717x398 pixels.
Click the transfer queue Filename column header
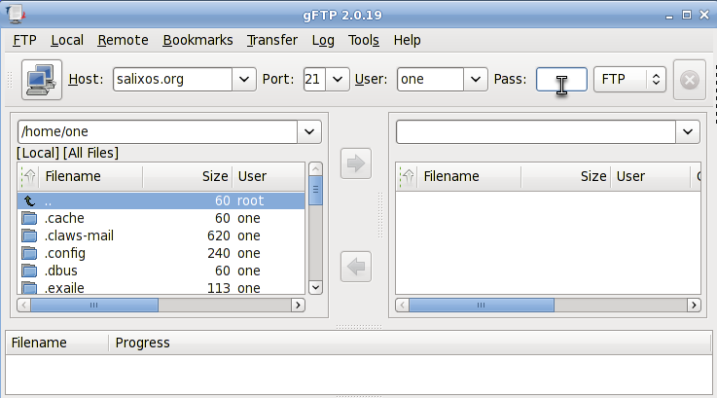[x=57, y=343]
